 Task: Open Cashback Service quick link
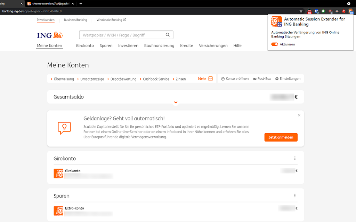click(x=154, y=79)
